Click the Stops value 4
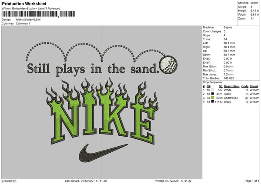 (224, 35)
